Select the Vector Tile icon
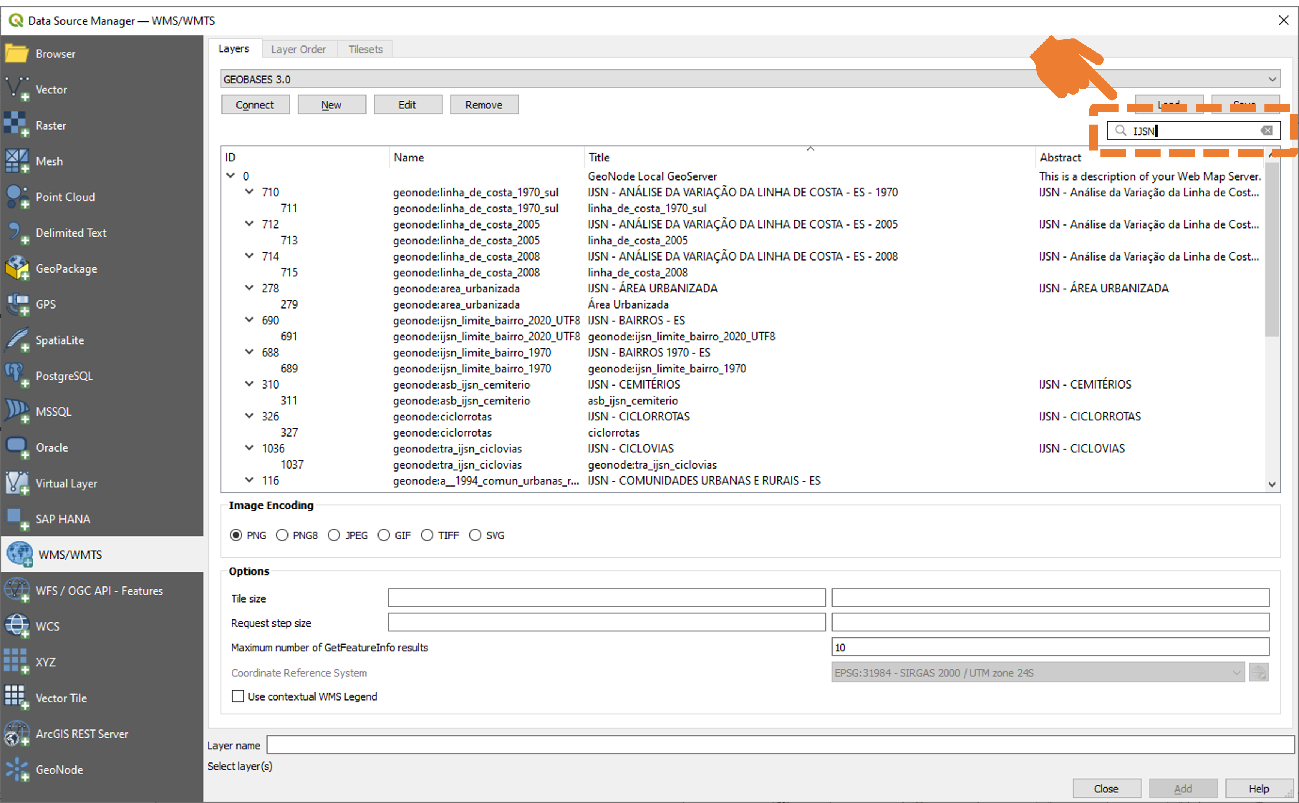1299x803 pixels. pyautogui.click(x=17, y=698)
